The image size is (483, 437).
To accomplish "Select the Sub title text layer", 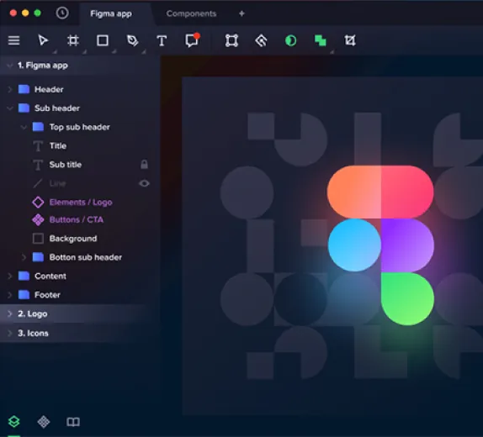I will tap(66, 165).
